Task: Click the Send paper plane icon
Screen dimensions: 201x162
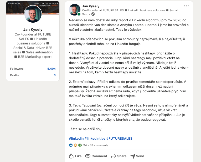Action: pos(133,156)
